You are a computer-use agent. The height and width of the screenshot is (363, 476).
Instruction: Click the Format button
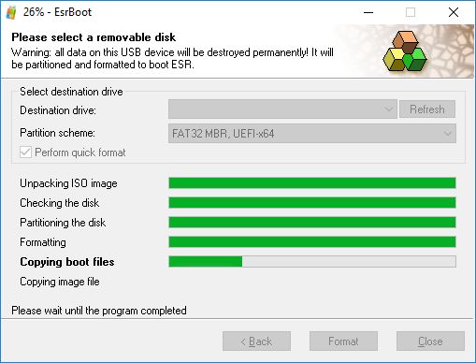[343, 341]
